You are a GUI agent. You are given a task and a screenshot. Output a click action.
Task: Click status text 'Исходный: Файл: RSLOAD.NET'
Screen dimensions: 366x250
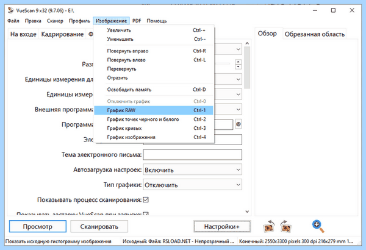pyautogui.click(x=157, y=241)
